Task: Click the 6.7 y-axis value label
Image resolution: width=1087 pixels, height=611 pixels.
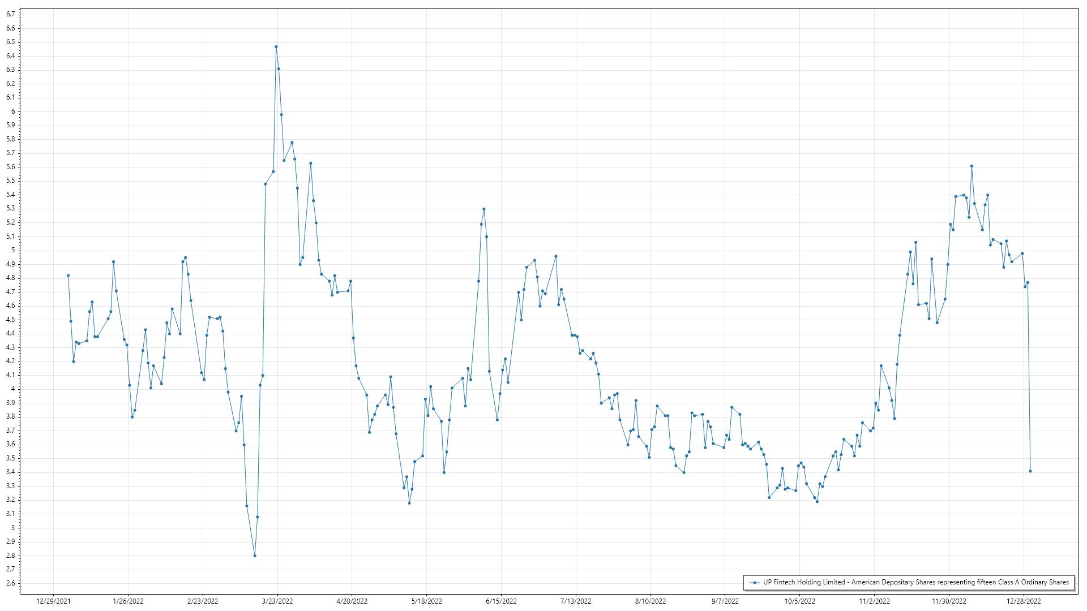Action: (x=11, y=14)
